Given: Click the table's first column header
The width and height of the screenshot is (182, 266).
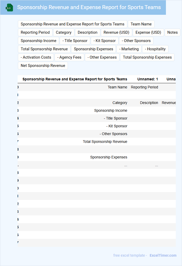Looking at the screenshot, I should coord(75,79).
